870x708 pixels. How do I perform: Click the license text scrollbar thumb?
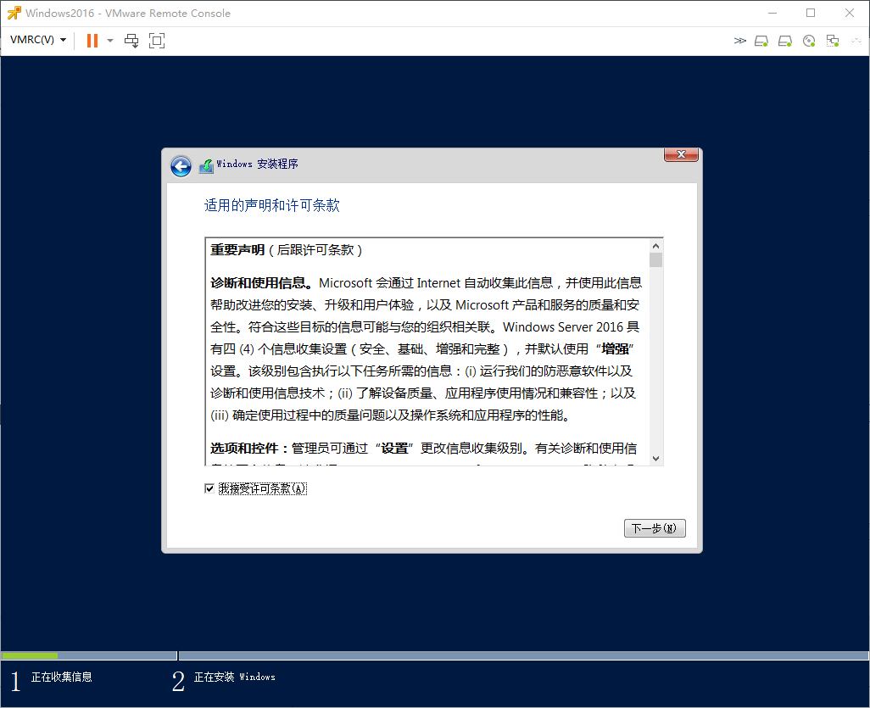pos(655,259)
